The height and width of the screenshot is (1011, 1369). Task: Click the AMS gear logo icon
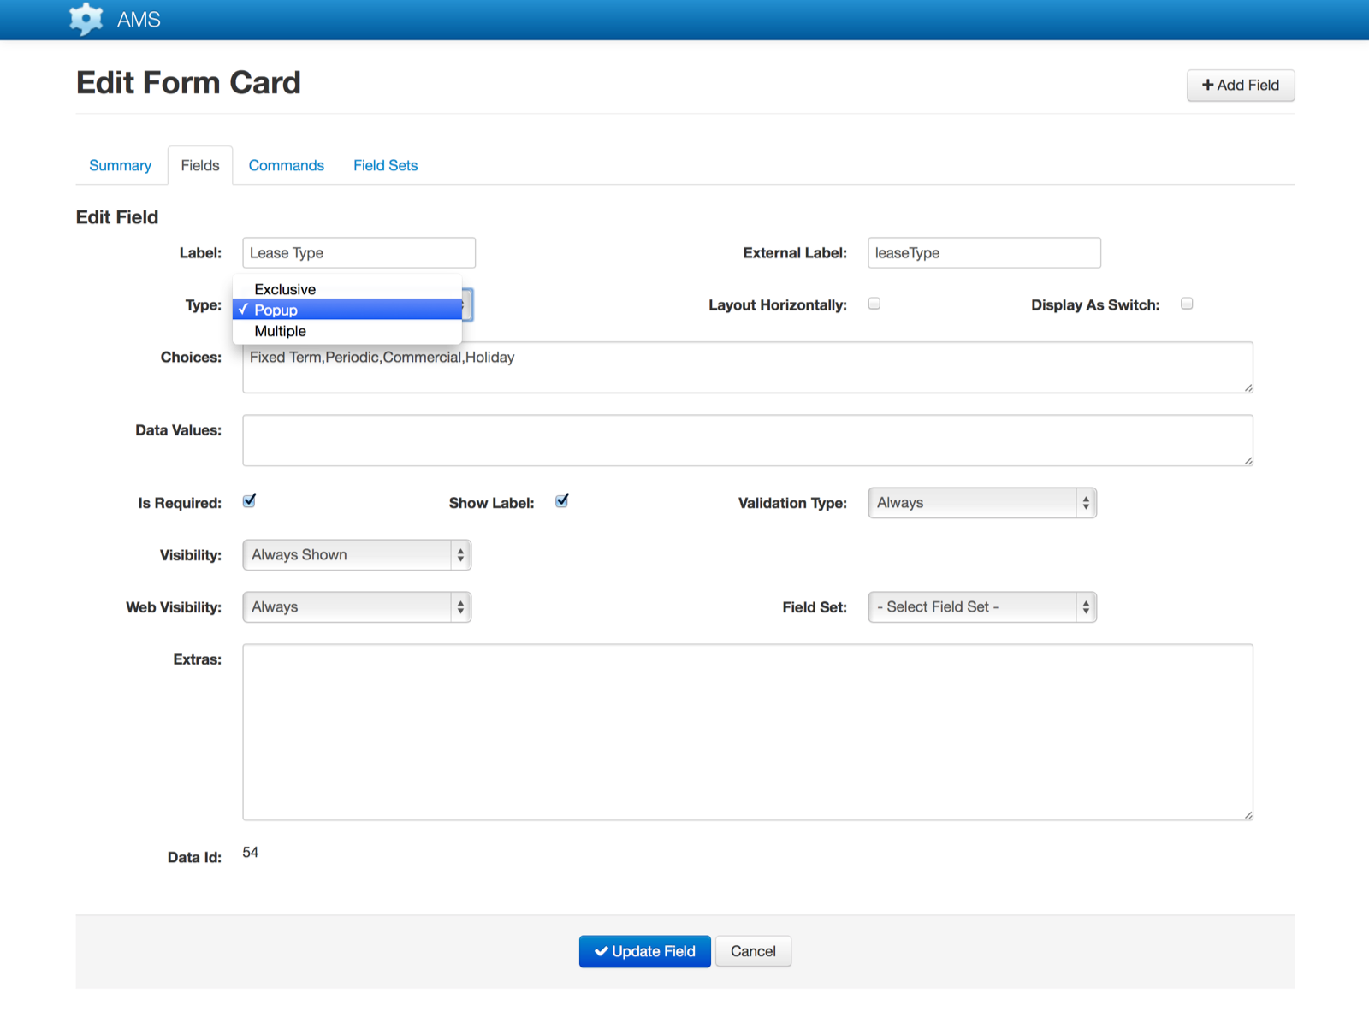click(x=86, y=19)
